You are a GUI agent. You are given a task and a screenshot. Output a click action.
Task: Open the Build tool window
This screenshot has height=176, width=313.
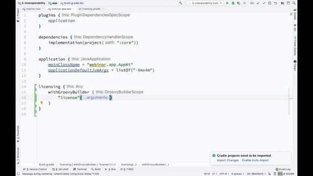coord(96,169)
